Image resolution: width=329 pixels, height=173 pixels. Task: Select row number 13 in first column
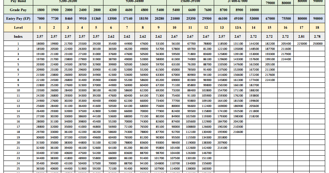click(18, 106)
